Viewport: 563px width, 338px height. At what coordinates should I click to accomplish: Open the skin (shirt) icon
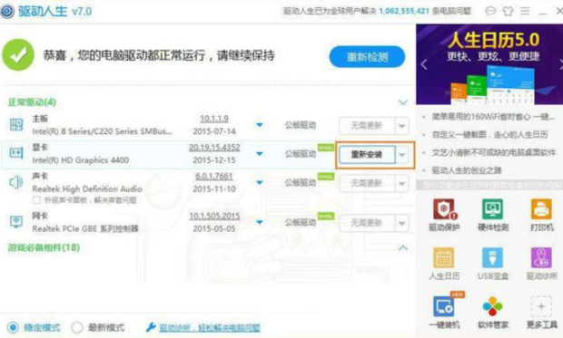point(508,11)
